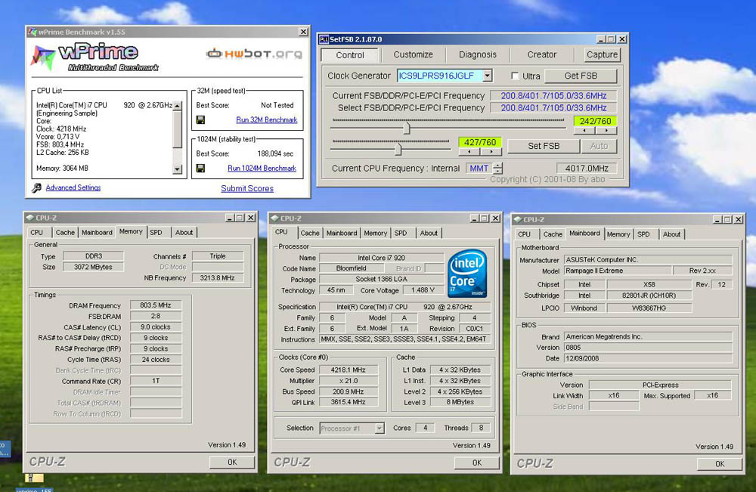Open Cache tab in CPU-Z processor window
Screen dimensions: 756x492
309,234
